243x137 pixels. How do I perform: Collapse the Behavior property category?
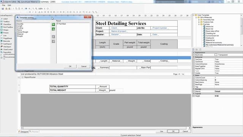click(x=194, y=57)
